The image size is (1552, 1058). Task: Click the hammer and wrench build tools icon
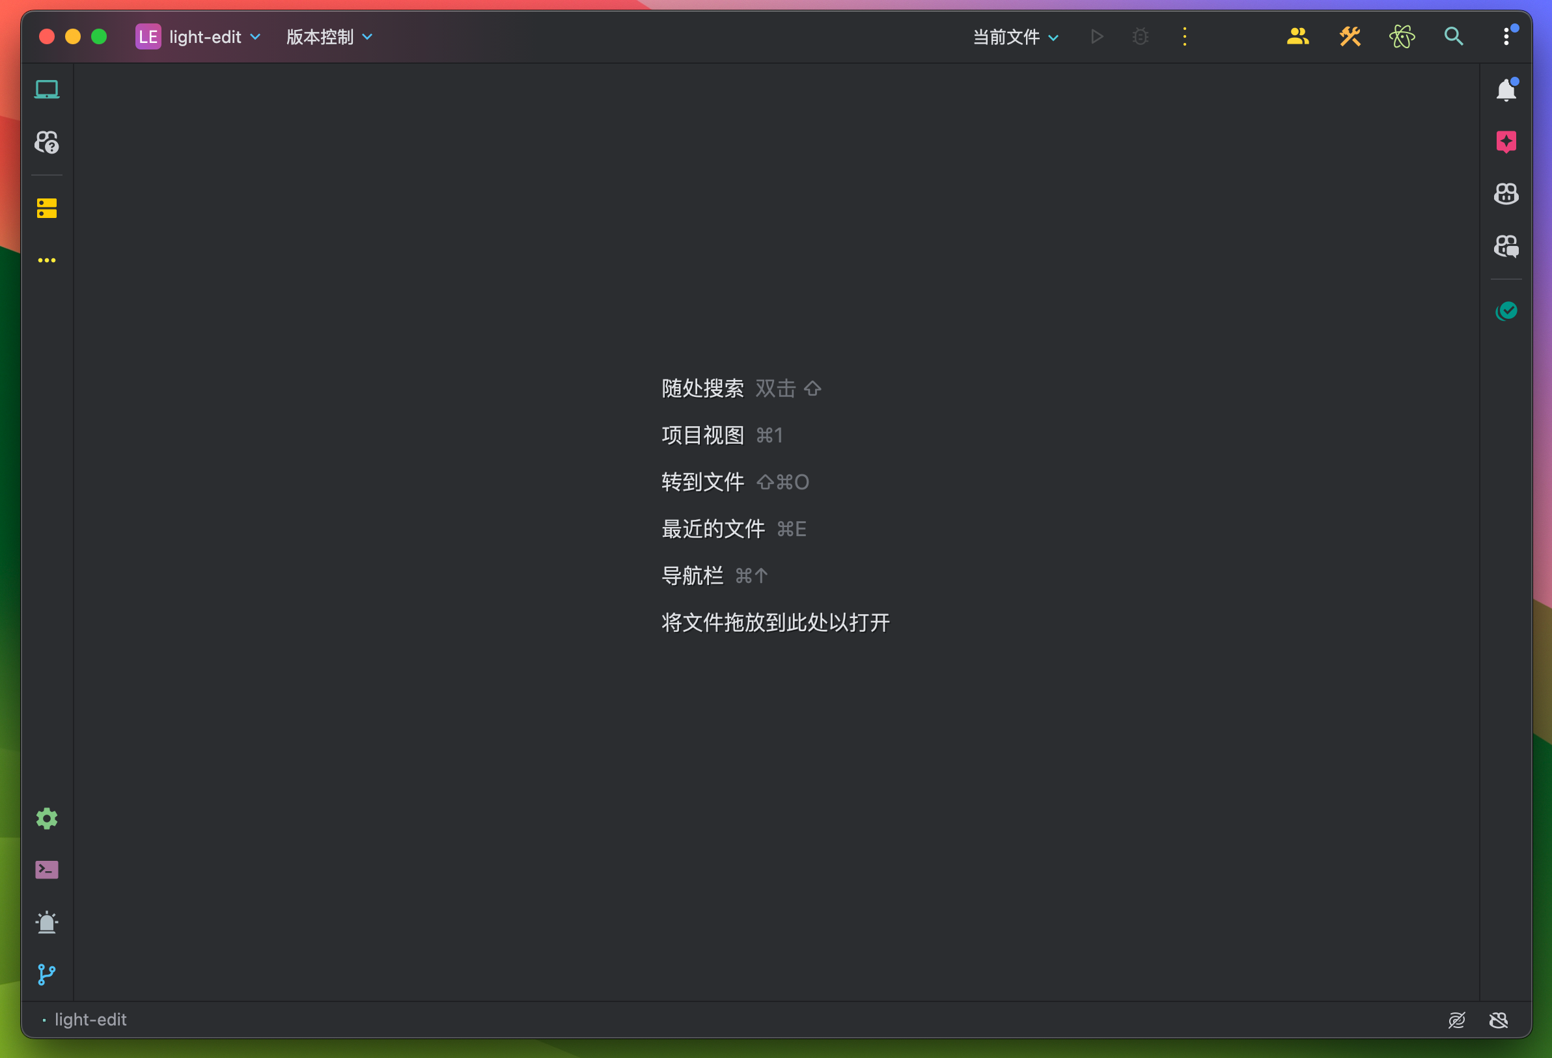click(x=1350, y=36)
